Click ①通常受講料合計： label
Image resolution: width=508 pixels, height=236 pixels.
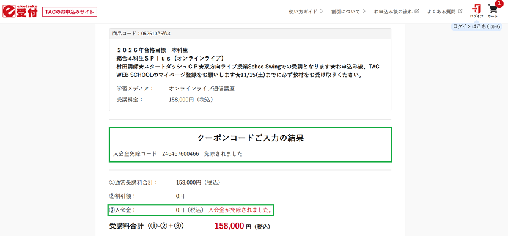click(133, 183)
